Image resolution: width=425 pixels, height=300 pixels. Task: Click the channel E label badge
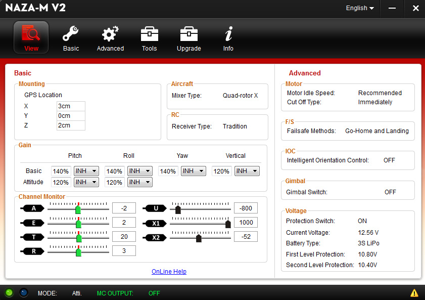pos(33,223)
